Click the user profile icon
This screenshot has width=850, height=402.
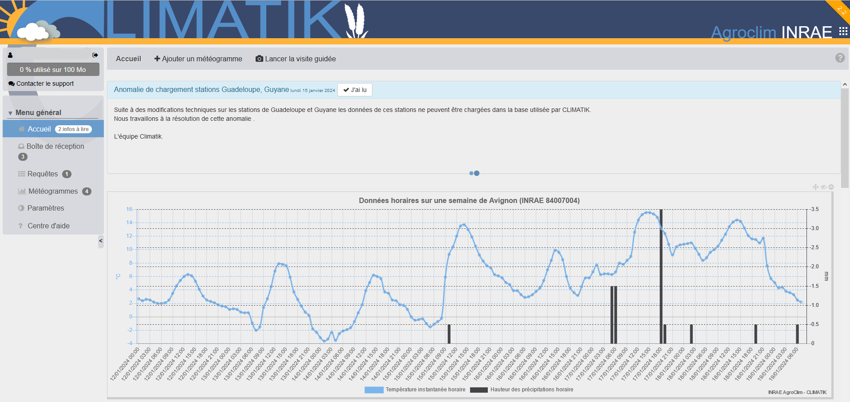(x=10, y=55)
